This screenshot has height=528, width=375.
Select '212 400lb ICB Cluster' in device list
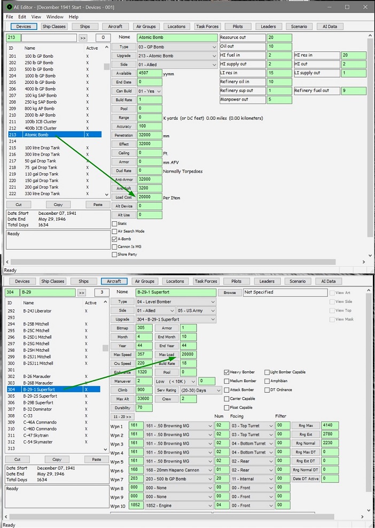(54, 128)
